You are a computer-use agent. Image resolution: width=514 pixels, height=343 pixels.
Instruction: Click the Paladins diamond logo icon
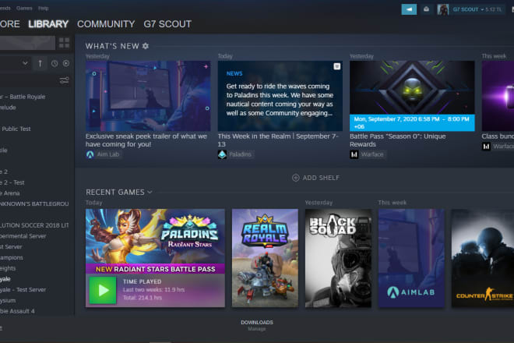pos(222,154)
